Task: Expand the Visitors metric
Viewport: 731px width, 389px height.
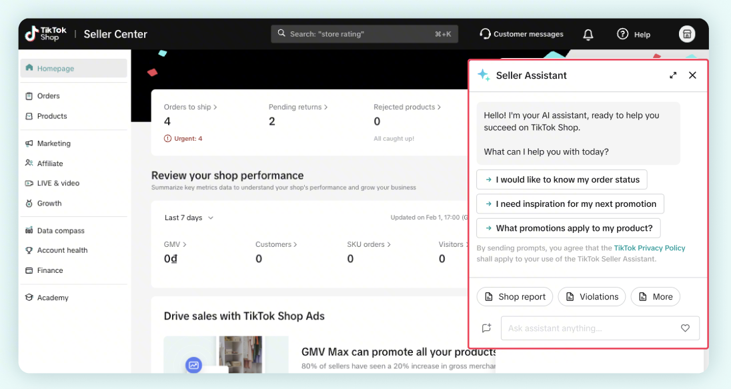Action: coord(453,244)
